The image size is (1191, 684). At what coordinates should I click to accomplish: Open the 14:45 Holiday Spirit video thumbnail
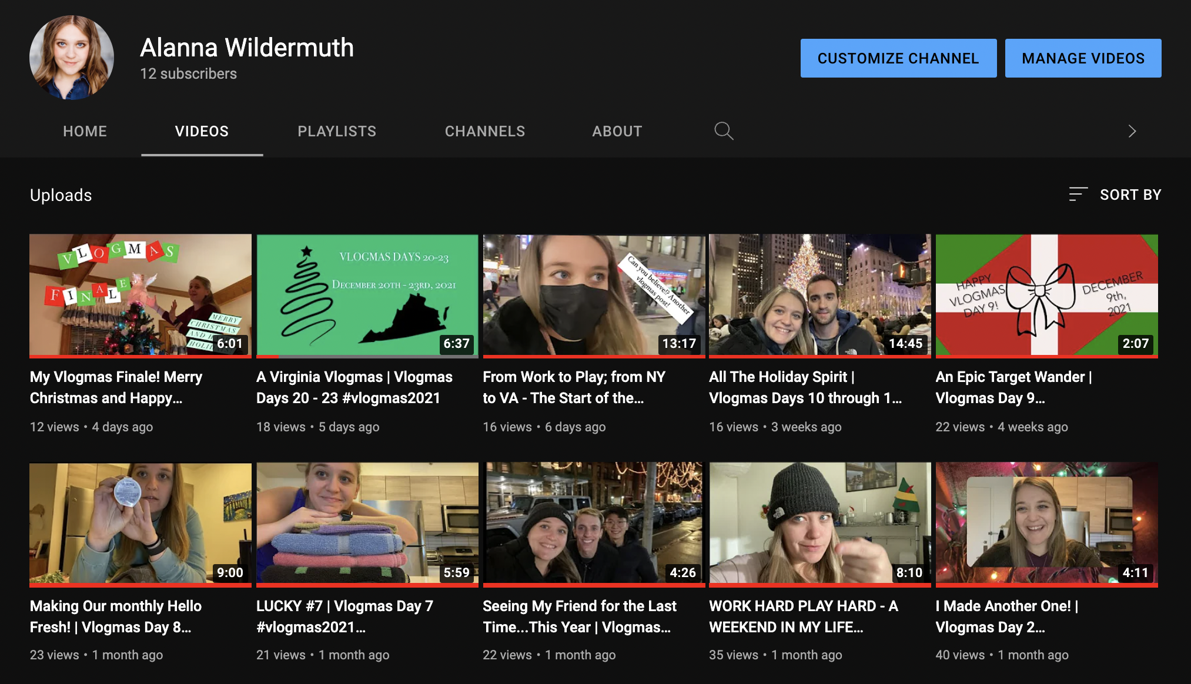click(x=819, y=294)
